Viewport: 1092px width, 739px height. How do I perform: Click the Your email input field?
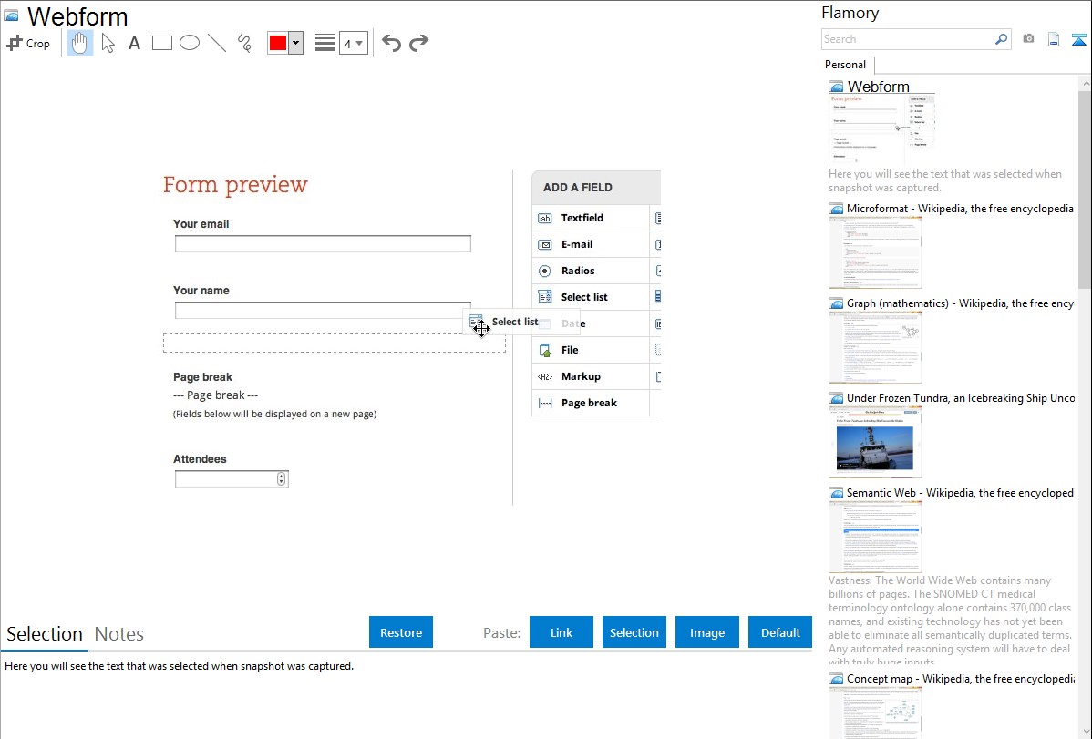pos(323,244)
